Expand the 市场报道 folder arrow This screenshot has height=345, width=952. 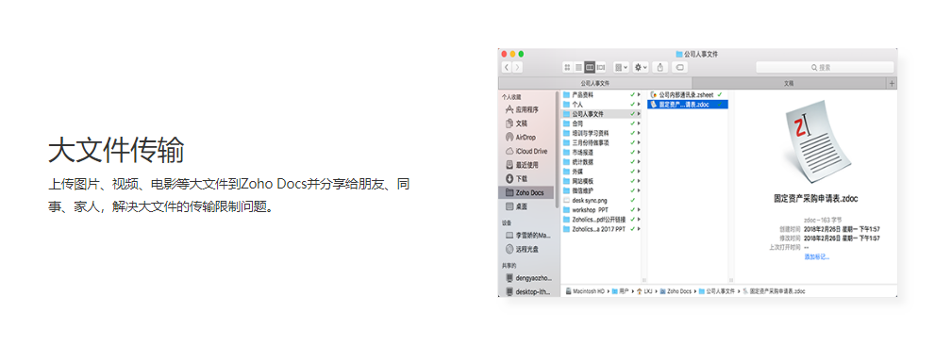click(x=639, y=152)
